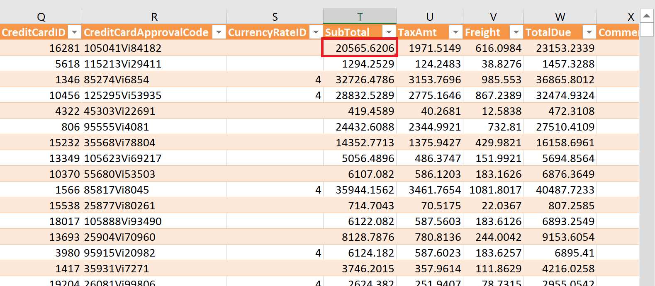Image resolution: width=655 pixels, height=286 pixels.
Task: Select the SubTotal cell 419.4589
Action: pyautogui.click(x=360, y=111)
